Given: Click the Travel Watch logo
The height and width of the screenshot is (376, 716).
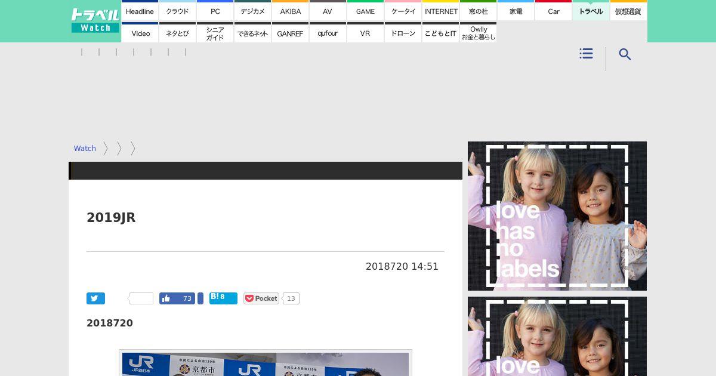Looking at the screenshot, I should coord(95,21).
